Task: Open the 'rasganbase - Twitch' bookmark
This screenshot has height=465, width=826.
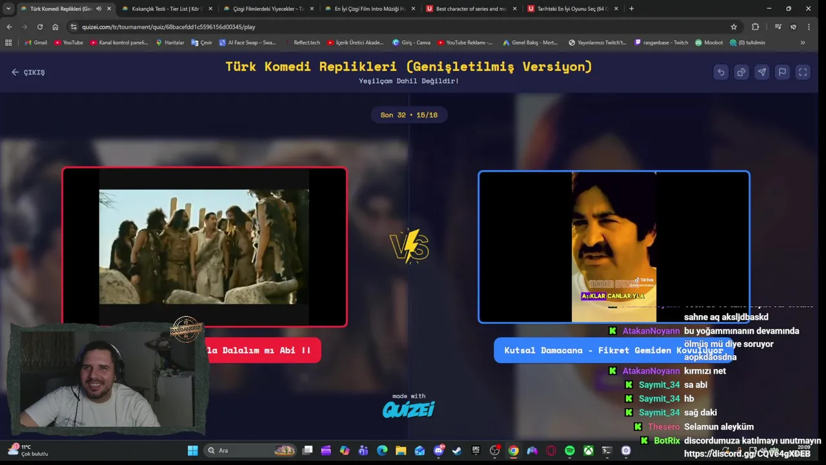Action: [x=661, y=43]
